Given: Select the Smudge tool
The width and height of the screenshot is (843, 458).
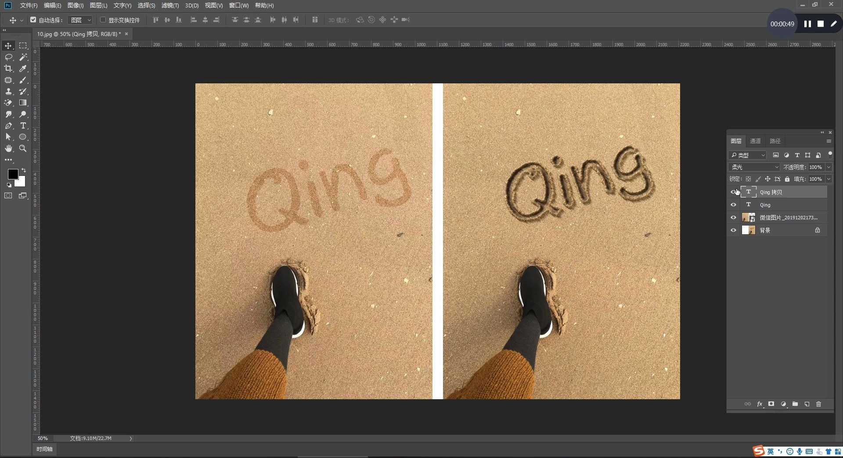Looking at the screenshot, I should [8, 114].
